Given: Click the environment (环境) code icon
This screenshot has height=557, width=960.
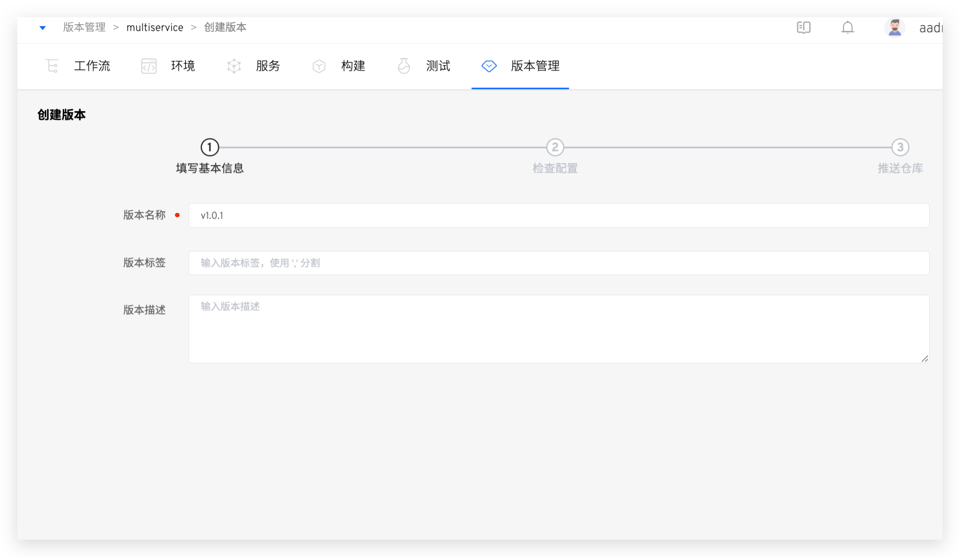Looking at the screenshot, I should [x=149, y=66].
